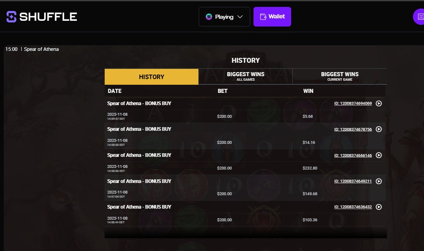Click the $149.68 win value
424x251 pixels.
[x=310, y=194]
